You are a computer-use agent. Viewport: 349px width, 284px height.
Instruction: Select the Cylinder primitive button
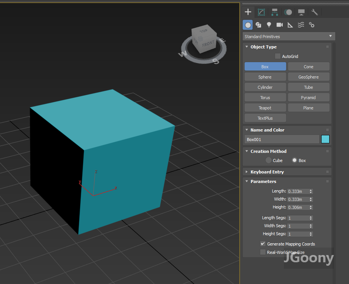(265, 87)
